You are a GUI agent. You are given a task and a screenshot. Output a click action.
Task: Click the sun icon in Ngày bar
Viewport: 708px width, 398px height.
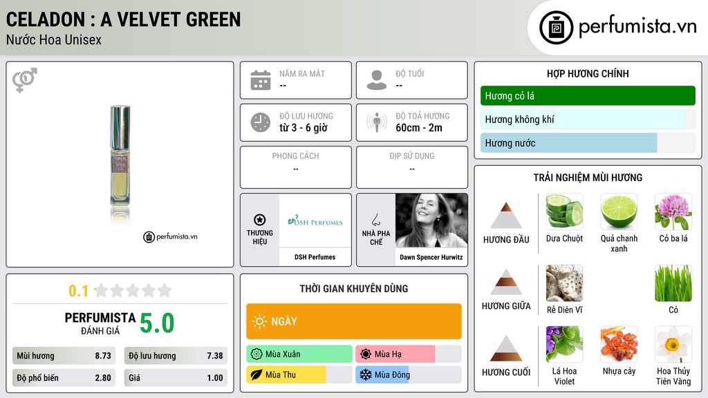260,321
